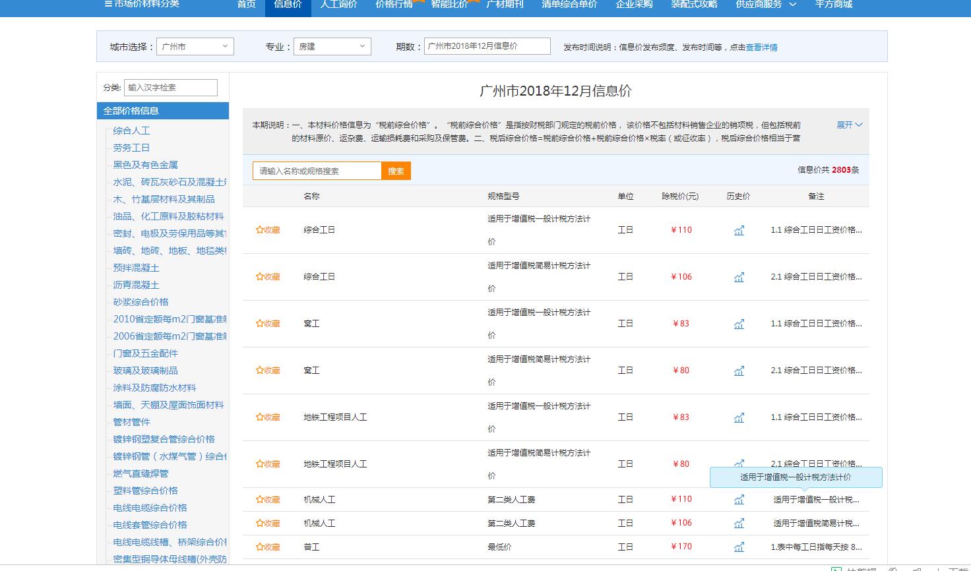
Task: Favorite the 机械人工 ¥110 row
Action: [268, 500]
